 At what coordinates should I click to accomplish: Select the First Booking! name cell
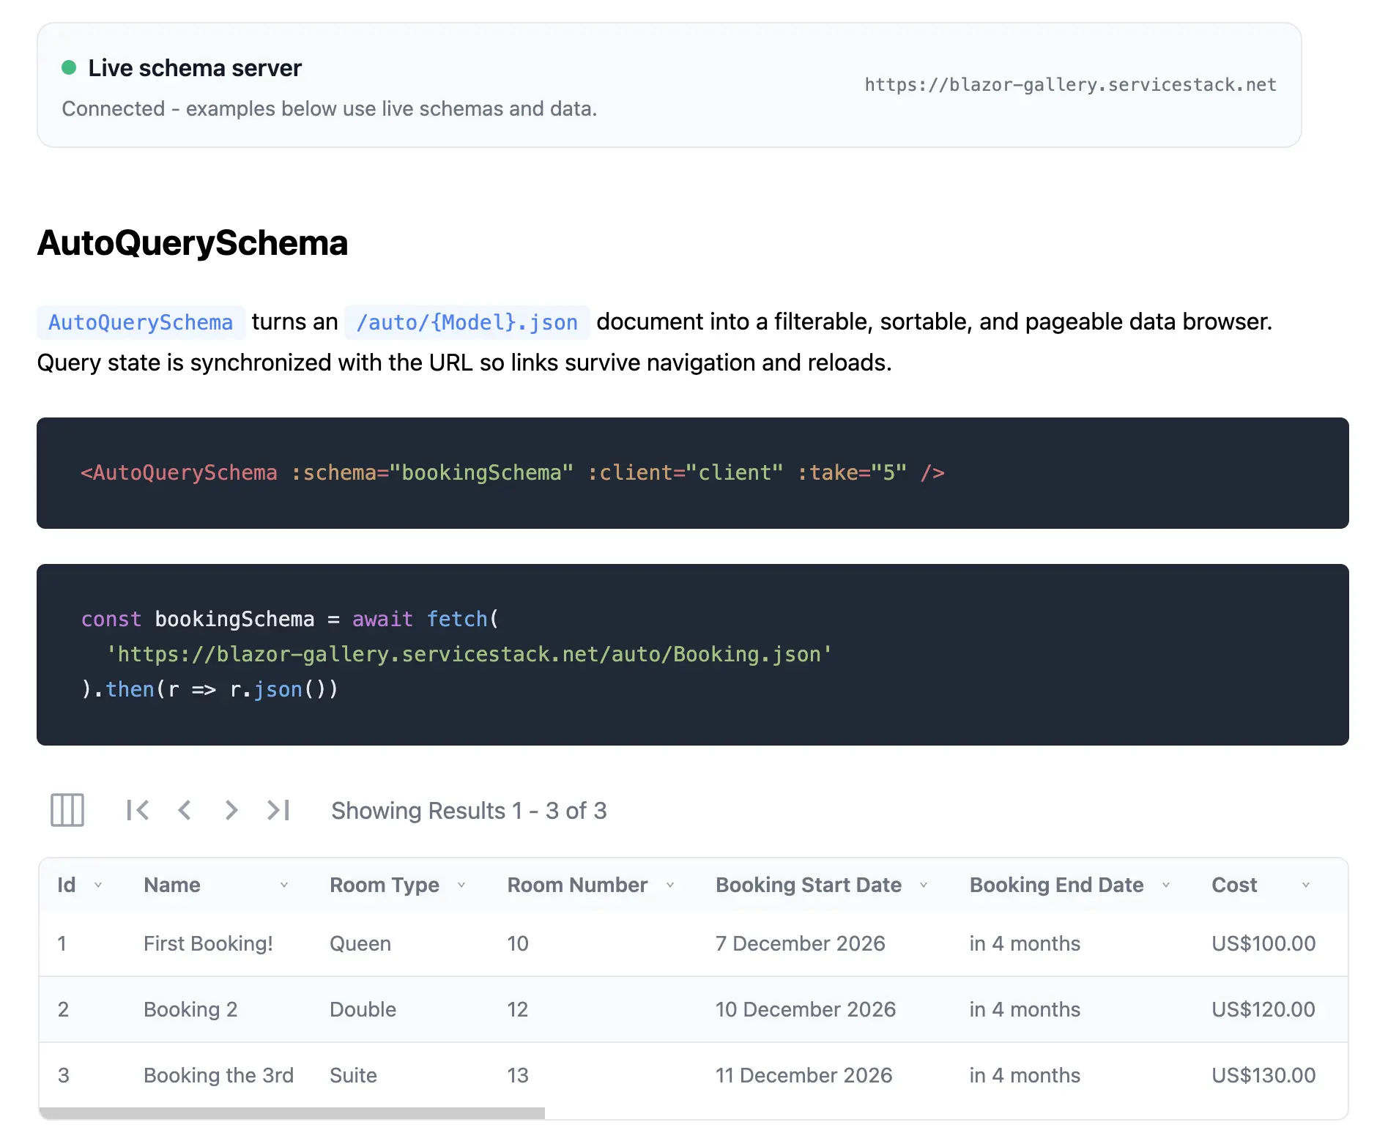coord(209,943)
